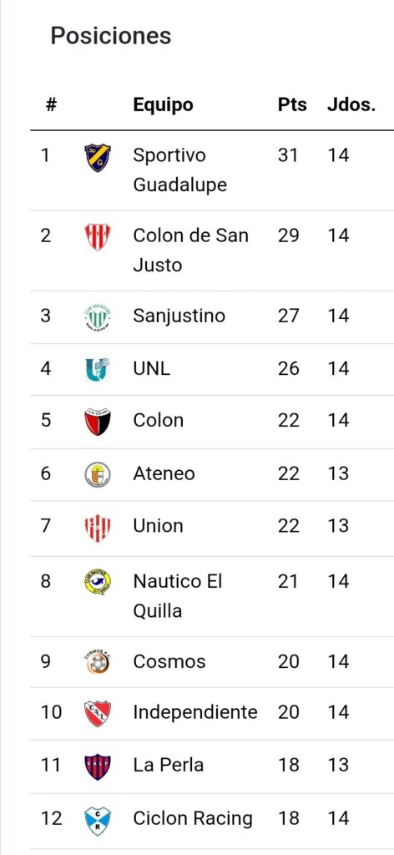Click the Posiciones section heading
The image size is (394, 855).
click(111, 36)
